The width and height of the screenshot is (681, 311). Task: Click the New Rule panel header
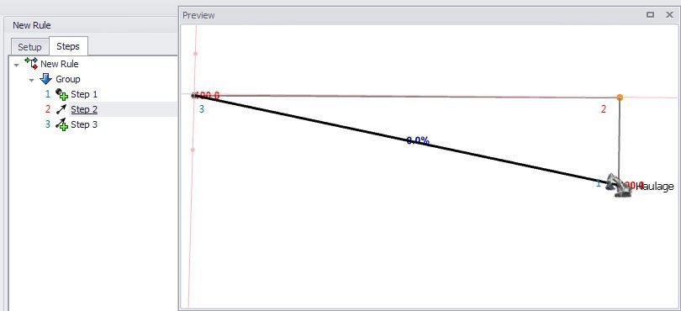tap(32, 25)
